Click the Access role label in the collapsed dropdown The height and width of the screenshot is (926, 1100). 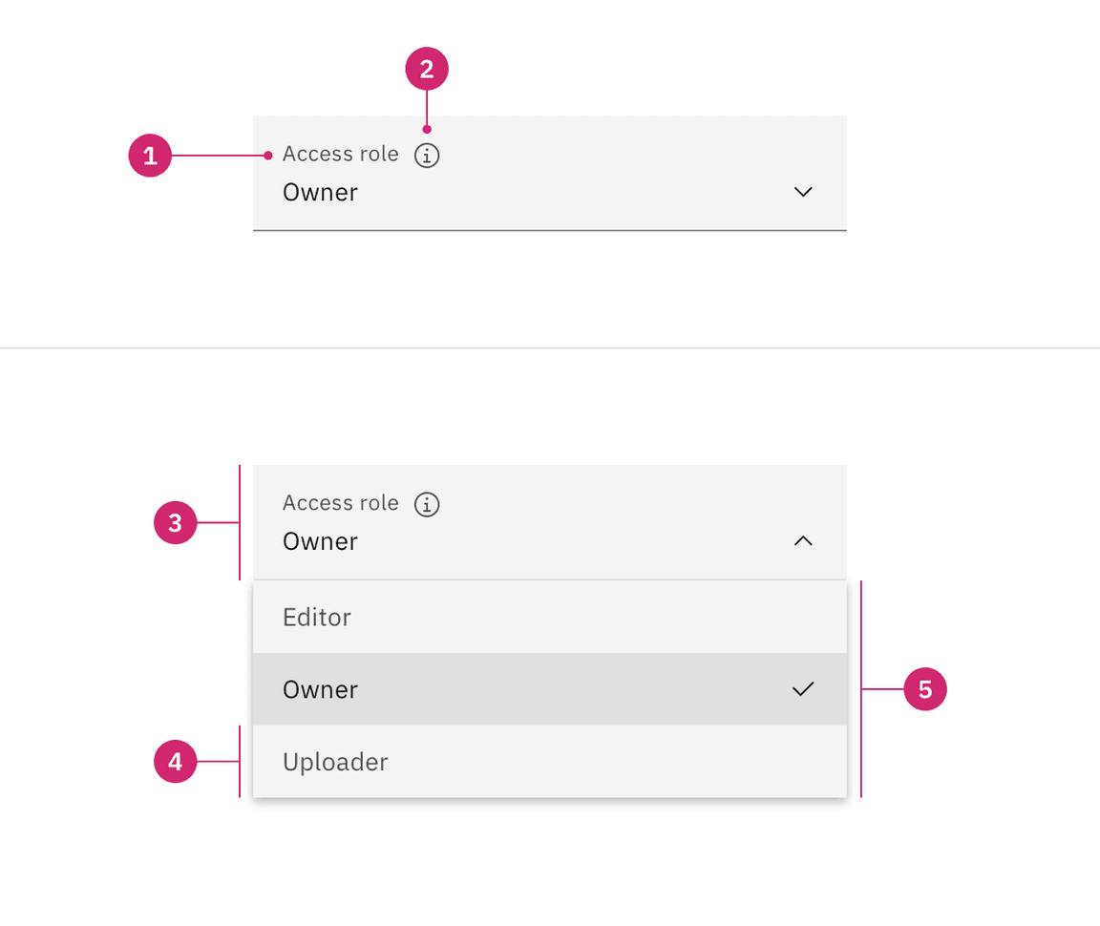pos(340,155)
